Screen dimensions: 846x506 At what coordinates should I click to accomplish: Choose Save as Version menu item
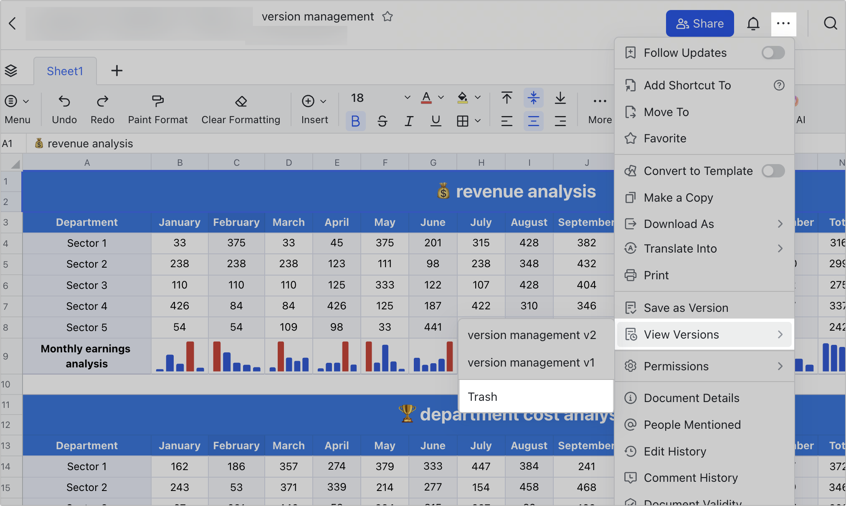[704, 308]
